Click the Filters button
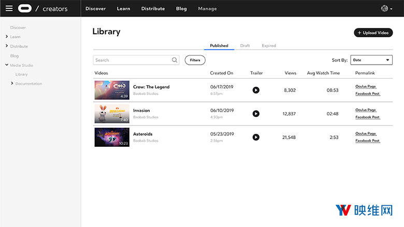This screenshot has height=227, width=404. (195, 60)
